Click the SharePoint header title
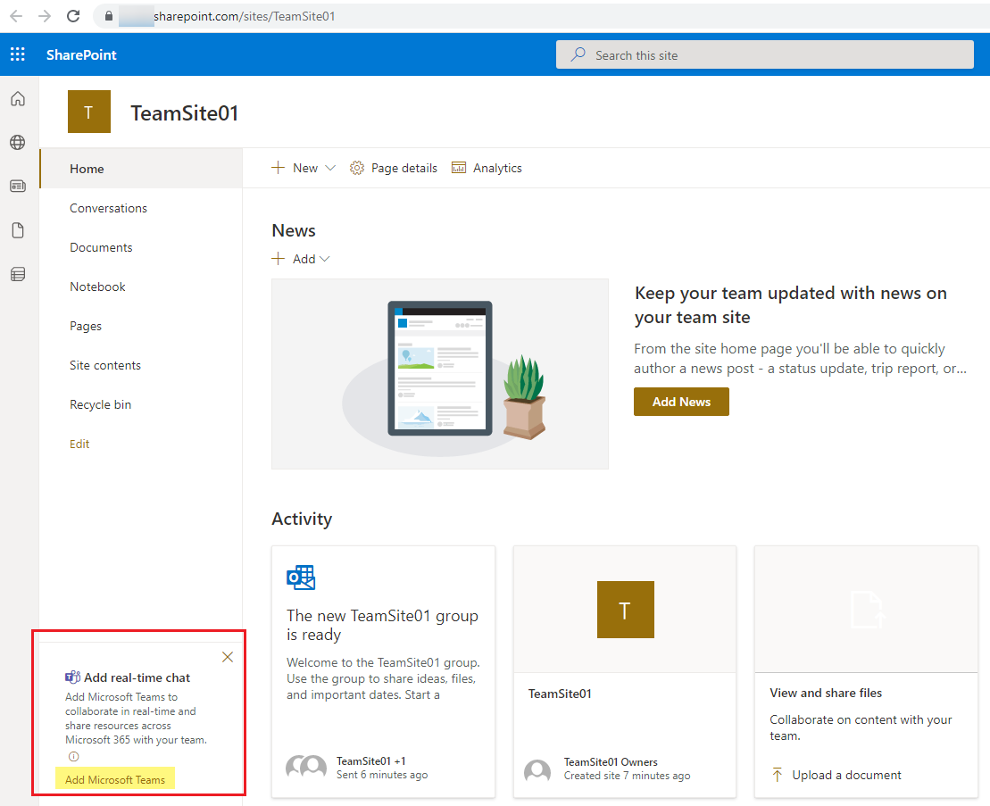Image resolution: width=990 pixels, height=806 pixels. pos(81,55)
